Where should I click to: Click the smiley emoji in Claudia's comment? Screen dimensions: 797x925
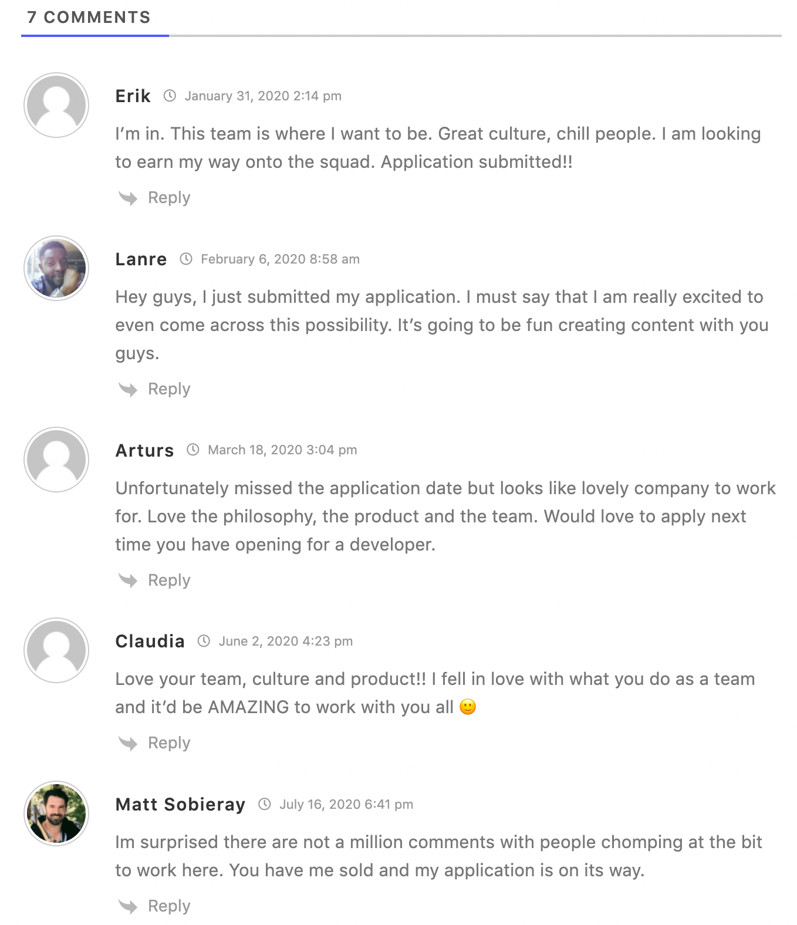[x=467, y=707]
